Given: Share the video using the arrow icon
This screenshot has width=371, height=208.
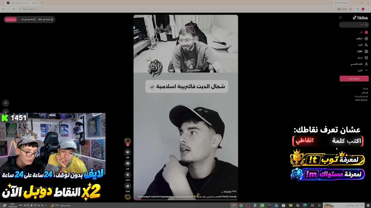Looking at the screenshot, I should click(x=128, y=186).
